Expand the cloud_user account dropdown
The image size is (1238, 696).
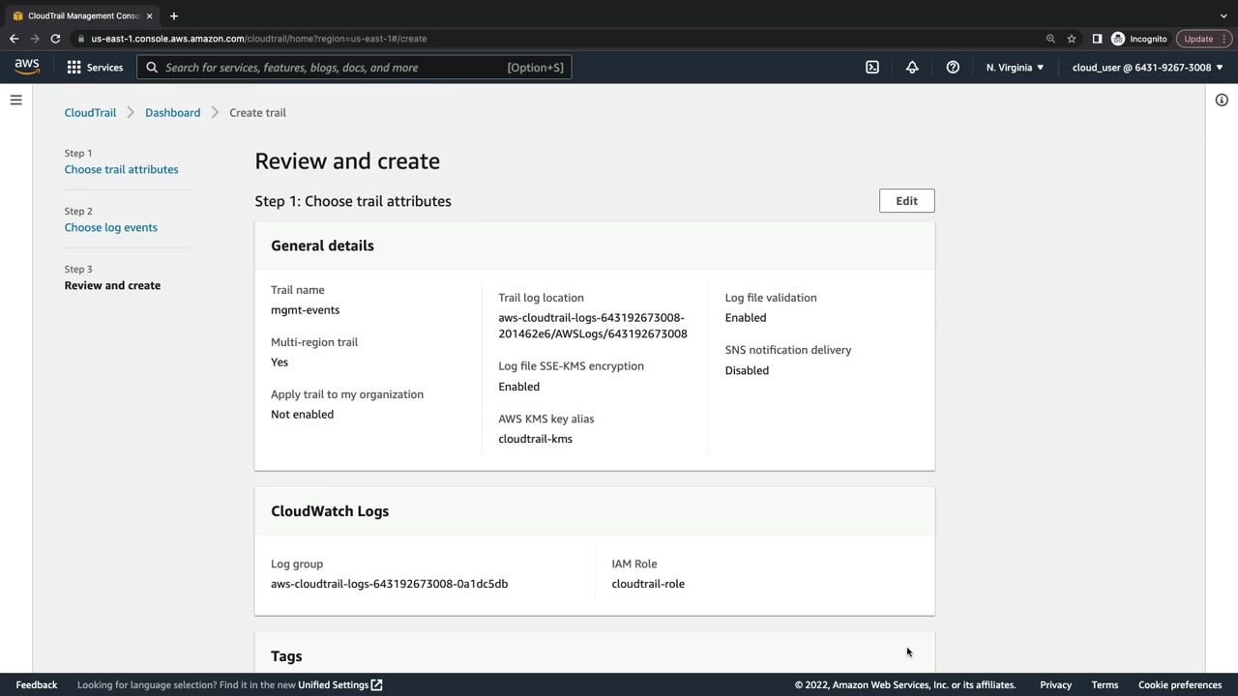click(x=1147, y=68)
